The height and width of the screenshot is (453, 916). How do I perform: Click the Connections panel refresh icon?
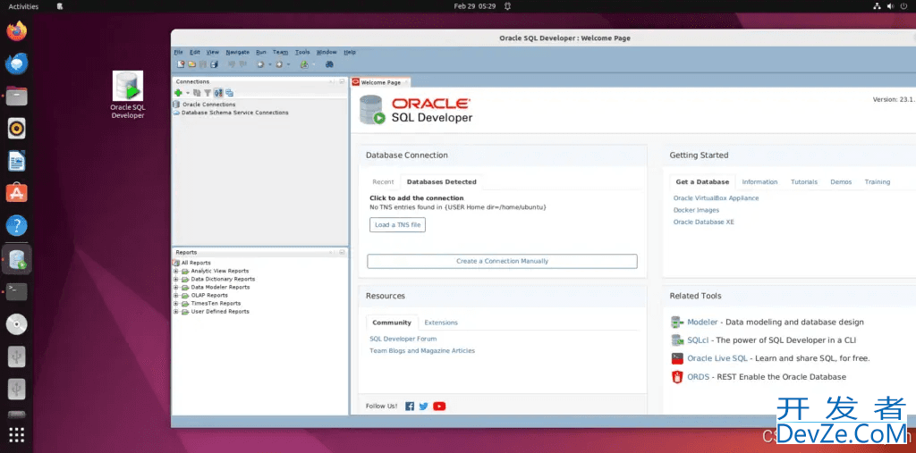(197, 93)
